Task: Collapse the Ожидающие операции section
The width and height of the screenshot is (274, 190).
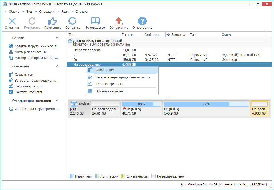Action: [57, 101]
